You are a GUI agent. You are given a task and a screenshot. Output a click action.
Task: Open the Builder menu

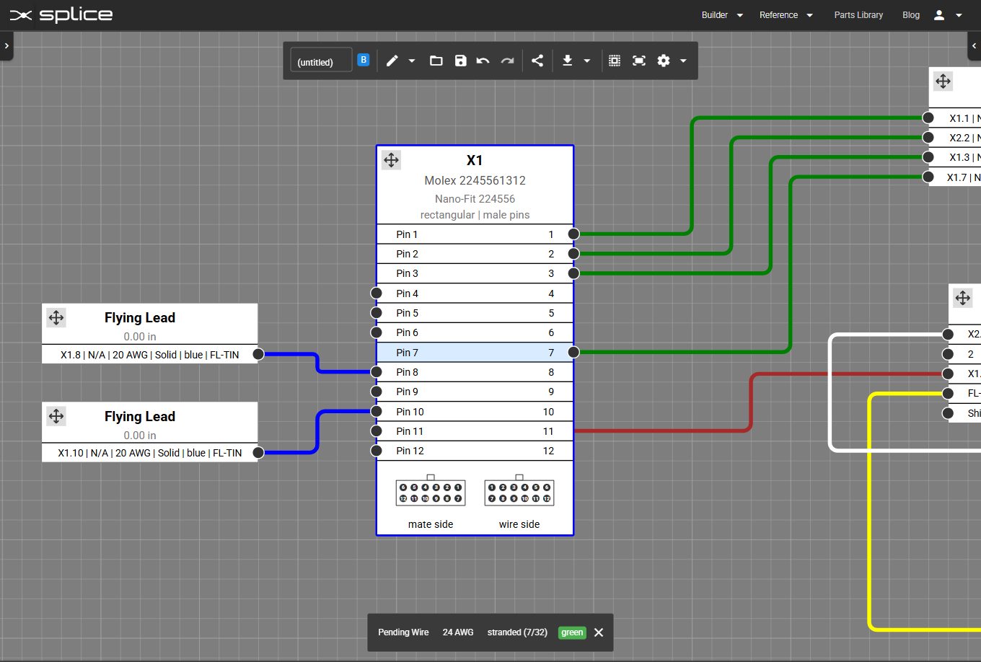(x=716, y=14)
